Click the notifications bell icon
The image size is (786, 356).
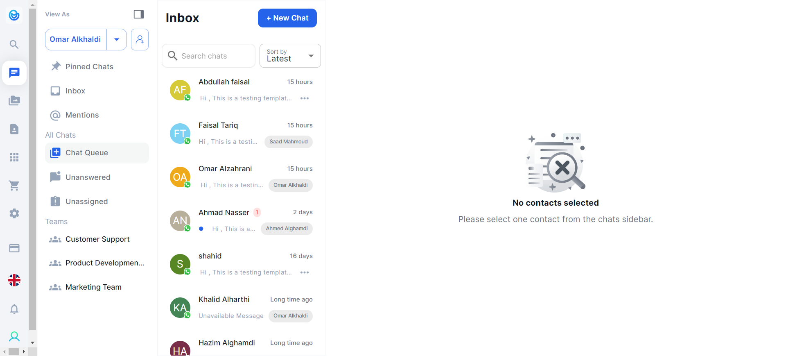click(x=14, y=309)
